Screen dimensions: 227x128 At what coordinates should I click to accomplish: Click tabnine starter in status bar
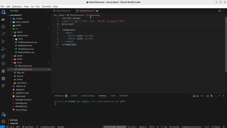[48, 127]
